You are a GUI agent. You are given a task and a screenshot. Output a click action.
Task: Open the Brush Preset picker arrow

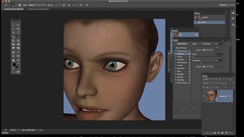coord(16,5)
